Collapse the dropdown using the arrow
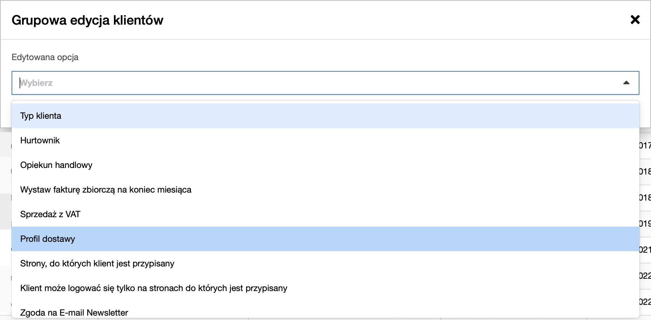 tap(626, 83)
